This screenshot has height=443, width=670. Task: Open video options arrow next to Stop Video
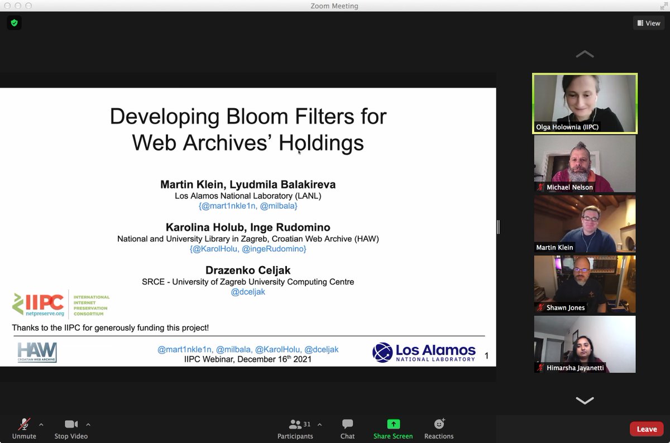[x=88, y=424]
